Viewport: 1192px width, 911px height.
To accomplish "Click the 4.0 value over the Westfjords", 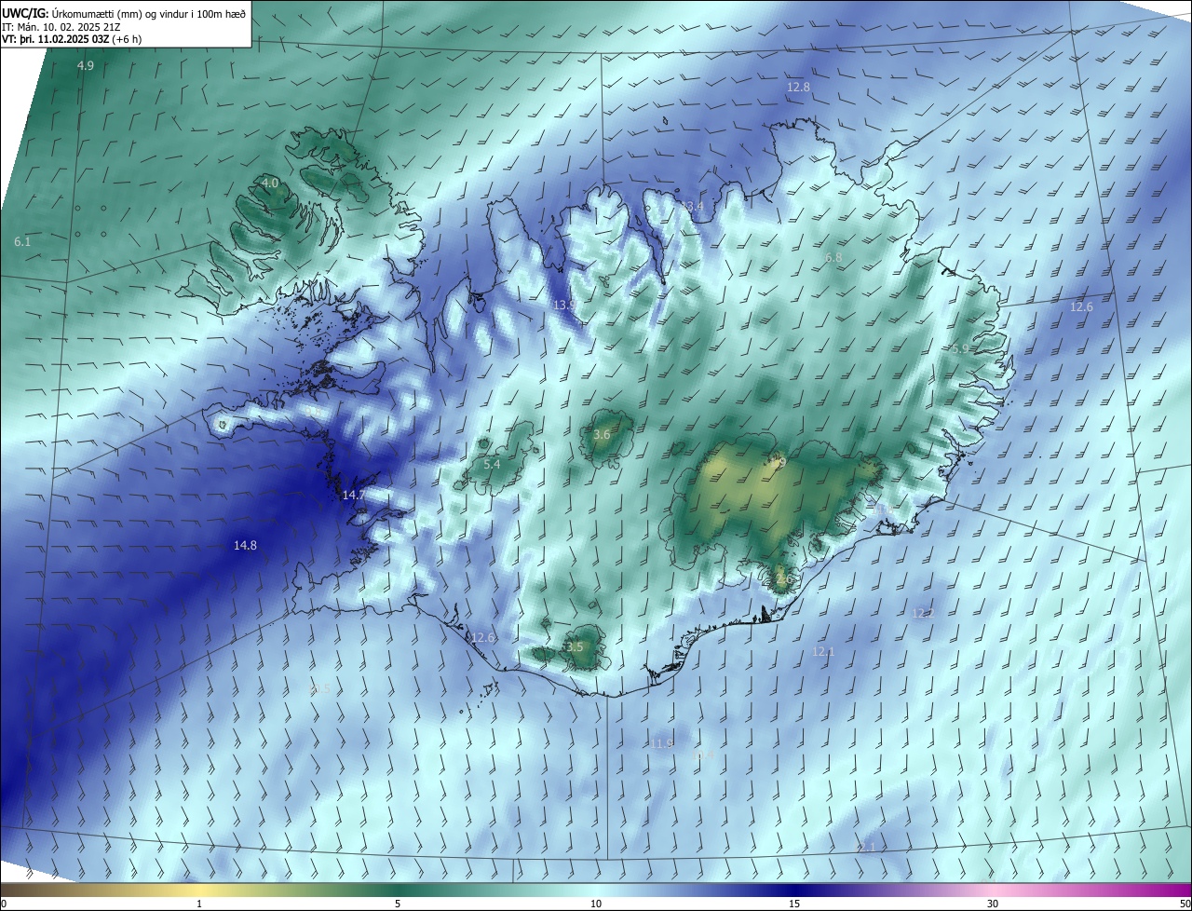I will point(270,183).
